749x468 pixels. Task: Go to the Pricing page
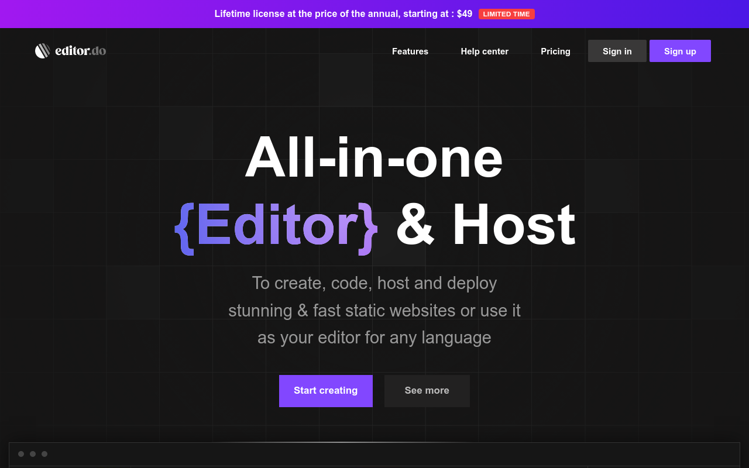pos(555,51)
